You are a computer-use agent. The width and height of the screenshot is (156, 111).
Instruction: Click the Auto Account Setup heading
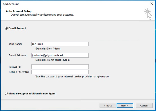click(x=19, y=11)
